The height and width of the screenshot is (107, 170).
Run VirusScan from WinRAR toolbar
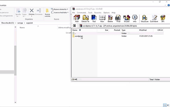tap(145, 19)
